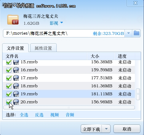The image size is (144, 135).
Task: Click the 19.rmvb file type icon
Action: (x=16, y=94)
